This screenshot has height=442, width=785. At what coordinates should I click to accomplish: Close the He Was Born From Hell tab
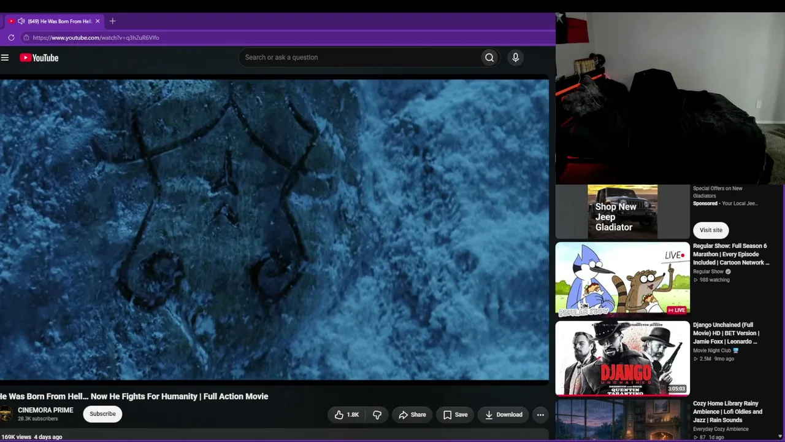click(98, 21)
